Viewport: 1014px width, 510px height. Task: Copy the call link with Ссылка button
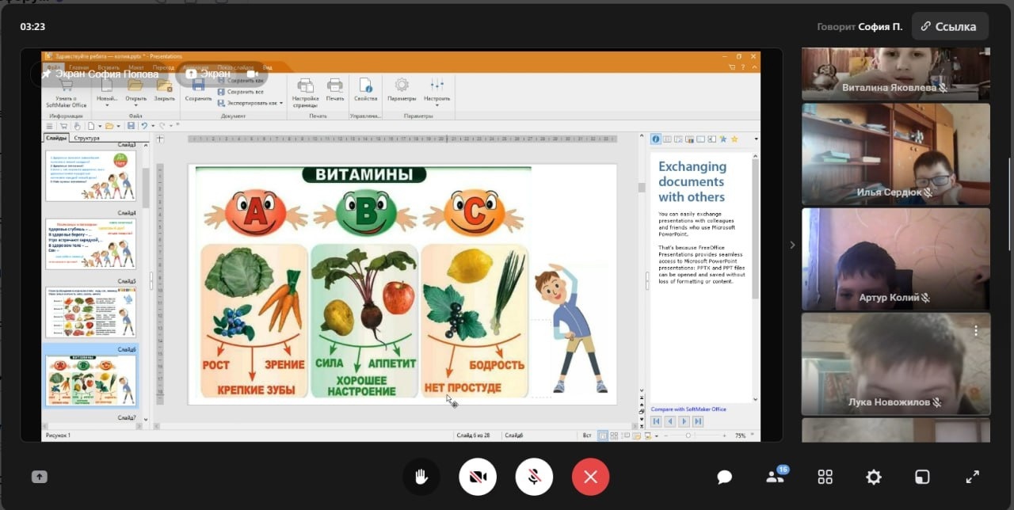[x=950, y=26]
